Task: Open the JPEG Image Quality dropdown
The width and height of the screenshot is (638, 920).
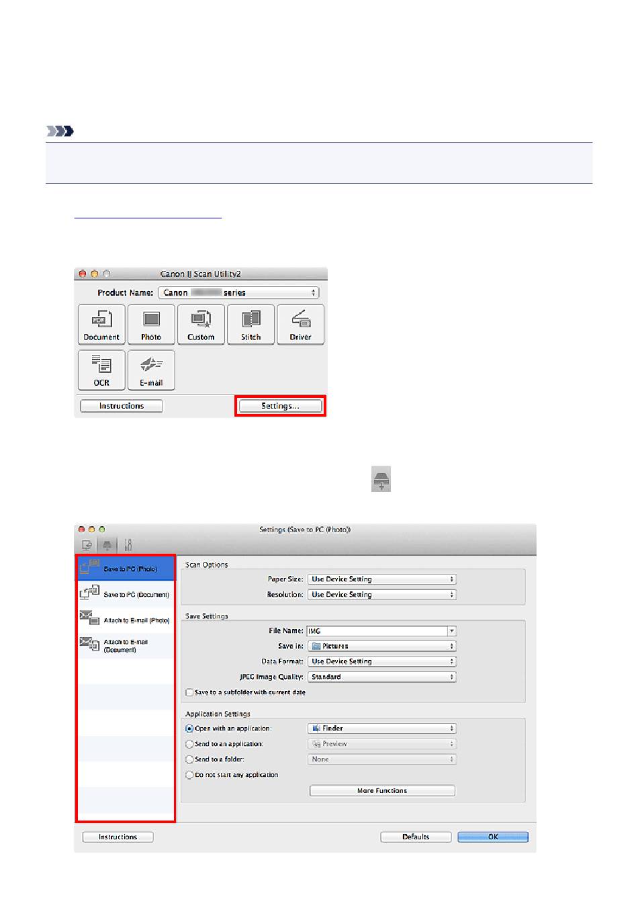Action: point(382,677)
